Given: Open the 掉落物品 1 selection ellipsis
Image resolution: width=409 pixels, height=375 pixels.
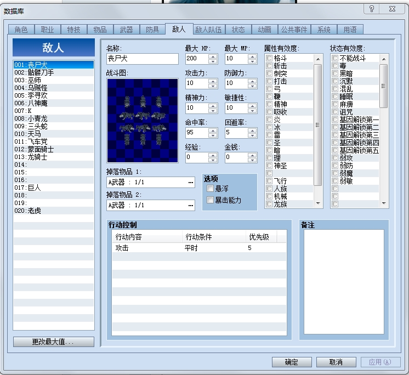Looking at the screenshot, I should [x=191, y=182].
